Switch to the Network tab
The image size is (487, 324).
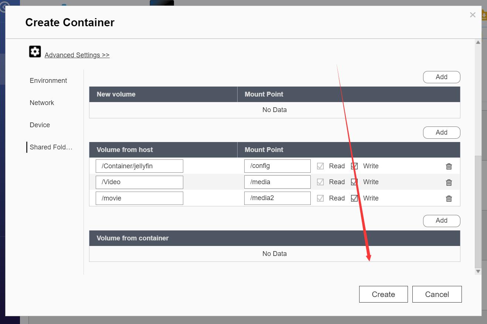click(42, 103)
